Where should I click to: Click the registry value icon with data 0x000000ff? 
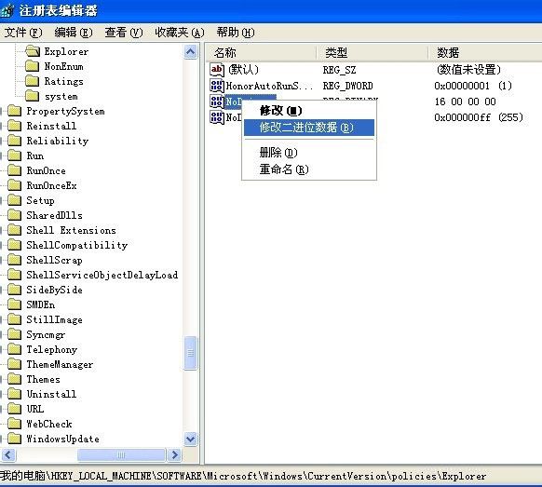[x=217, y=117]
